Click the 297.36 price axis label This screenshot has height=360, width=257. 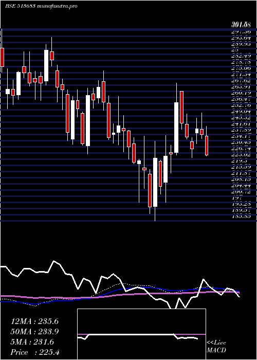tap(241, 32)
